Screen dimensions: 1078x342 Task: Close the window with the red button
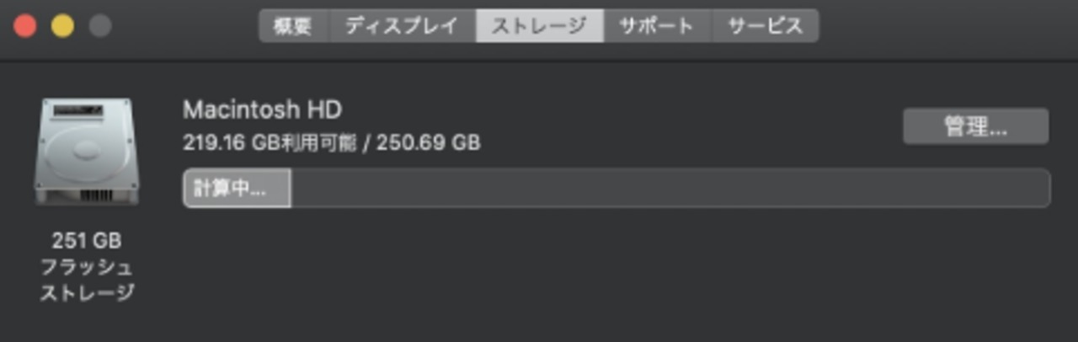(x=25, y=26)
